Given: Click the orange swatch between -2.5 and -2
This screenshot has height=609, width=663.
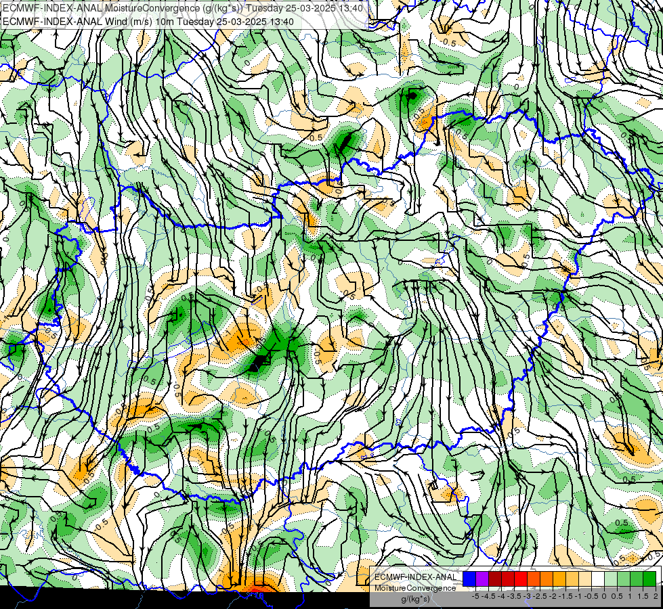Looking at the screenshot, I should [x=547, y=579].
